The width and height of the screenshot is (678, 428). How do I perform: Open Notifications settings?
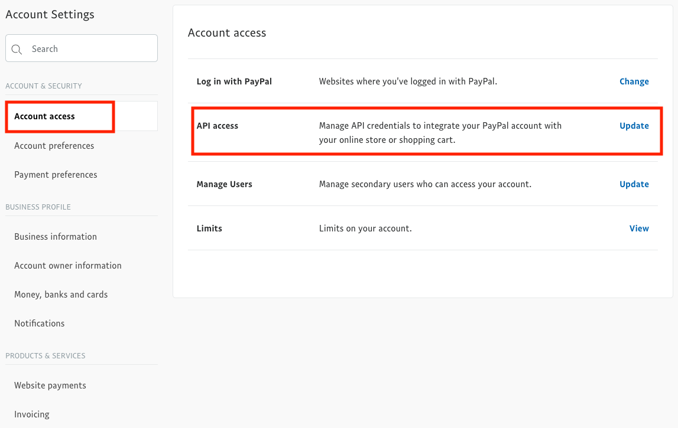pos(40,324)
